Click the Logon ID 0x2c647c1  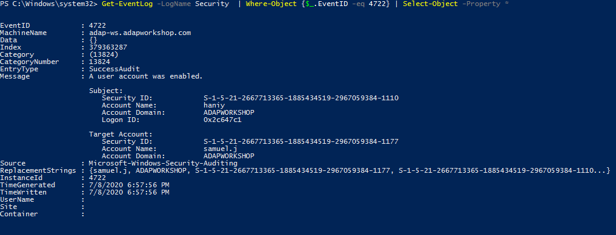[222, 120]
